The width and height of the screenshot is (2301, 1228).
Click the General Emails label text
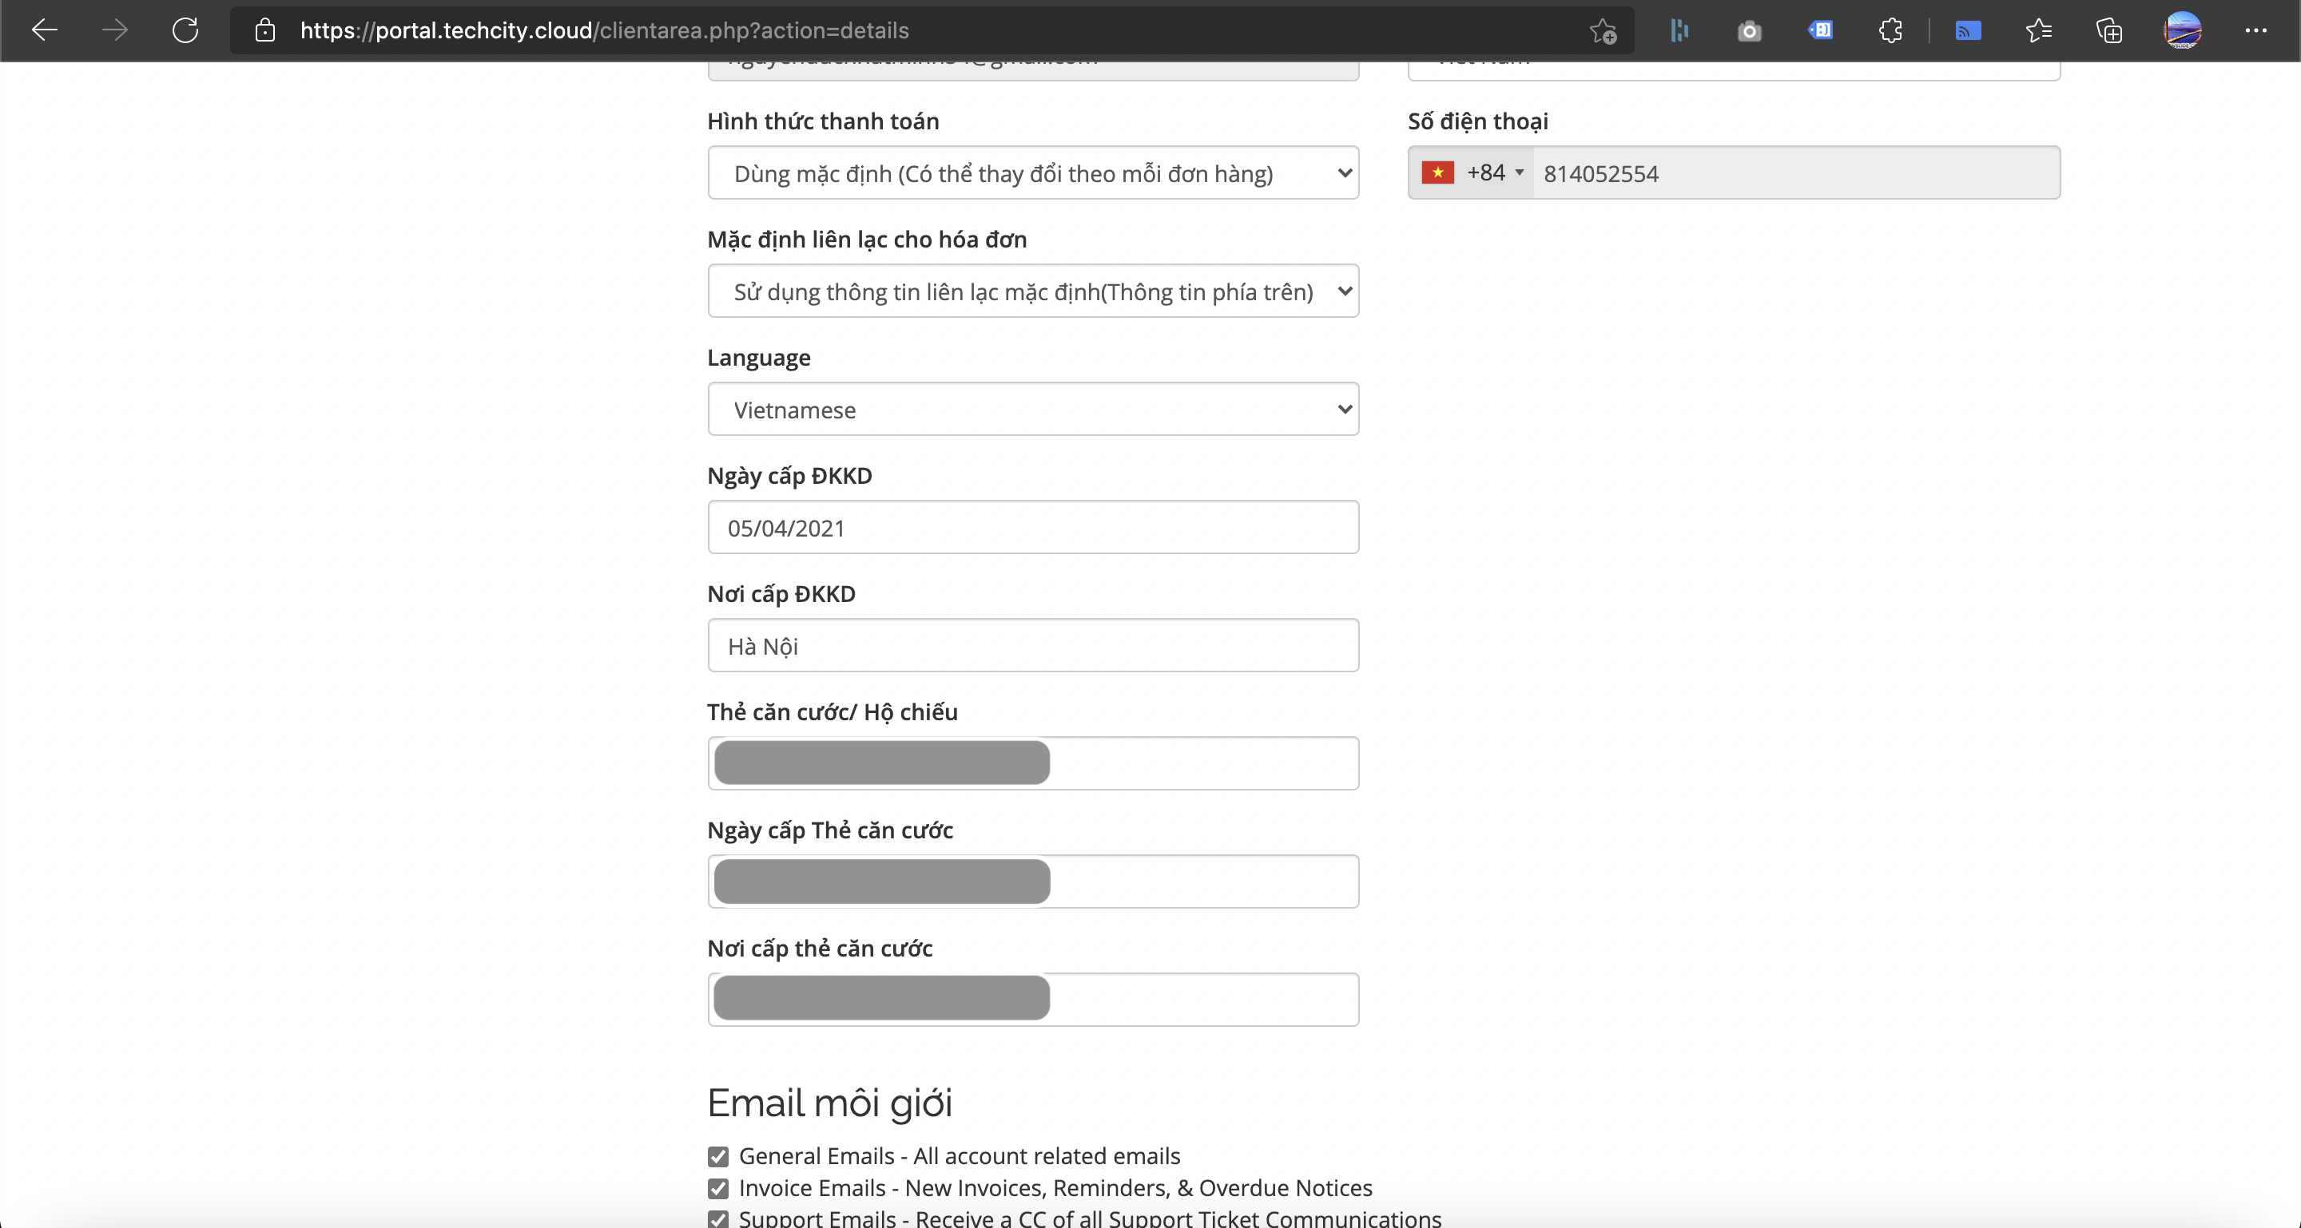point(960,1157)
